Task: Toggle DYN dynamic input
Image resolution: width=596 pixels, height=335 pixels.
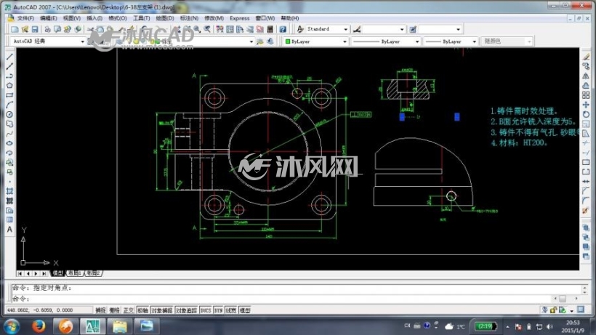Action: [219, 310]
